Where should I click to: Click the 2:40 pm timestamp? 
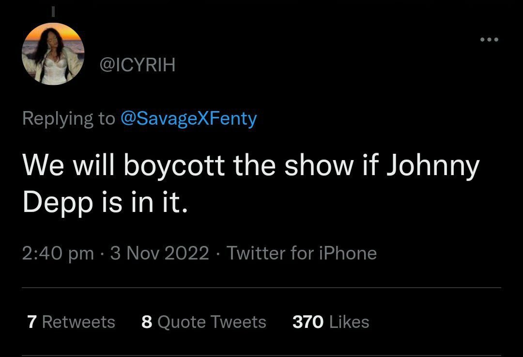coord(58,253)
